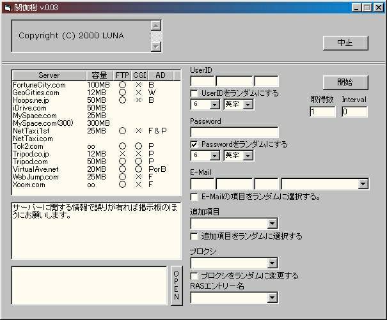Click the AD column header

tap(161, 75)
